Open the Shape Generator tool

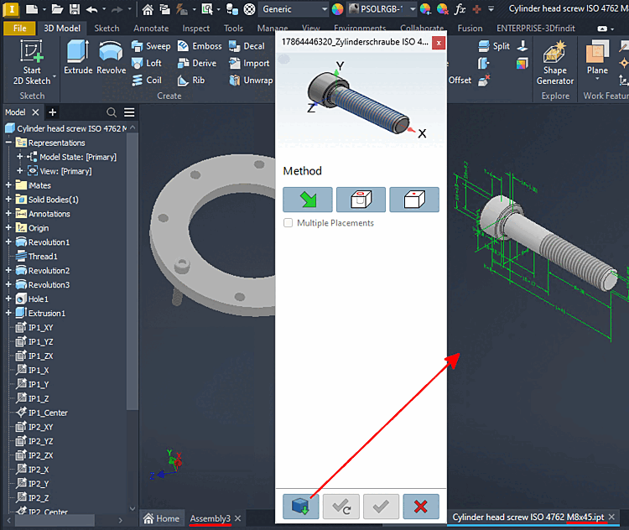[555, 63]
